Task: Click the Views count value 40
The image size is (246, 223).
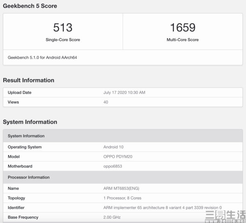Action: click(106, 102)
